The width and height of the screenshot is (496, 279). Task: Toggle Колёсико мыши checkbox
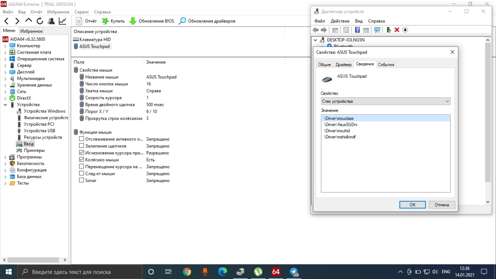81,159
